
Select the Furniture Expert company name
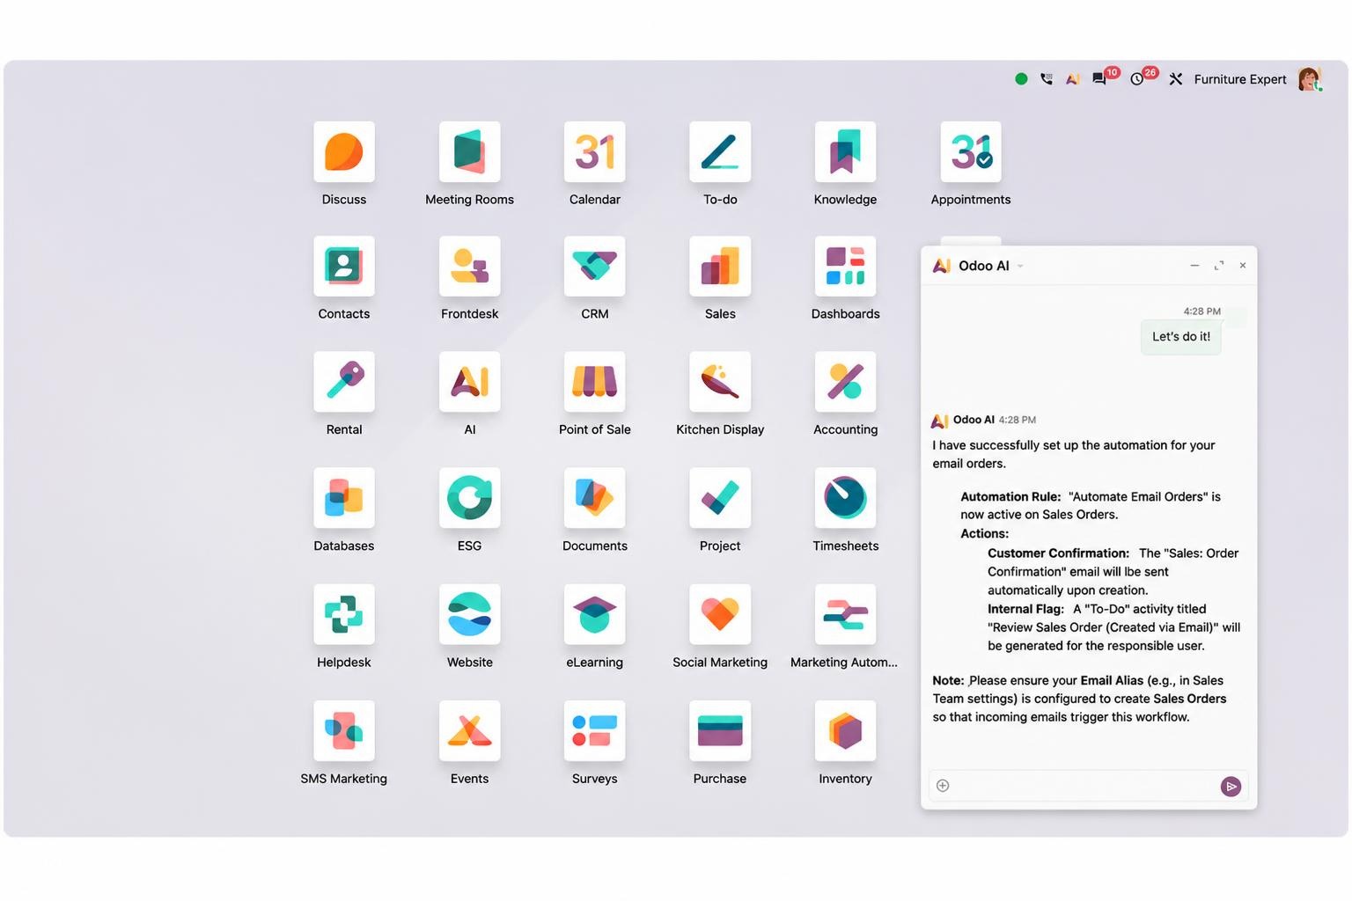1239,79
